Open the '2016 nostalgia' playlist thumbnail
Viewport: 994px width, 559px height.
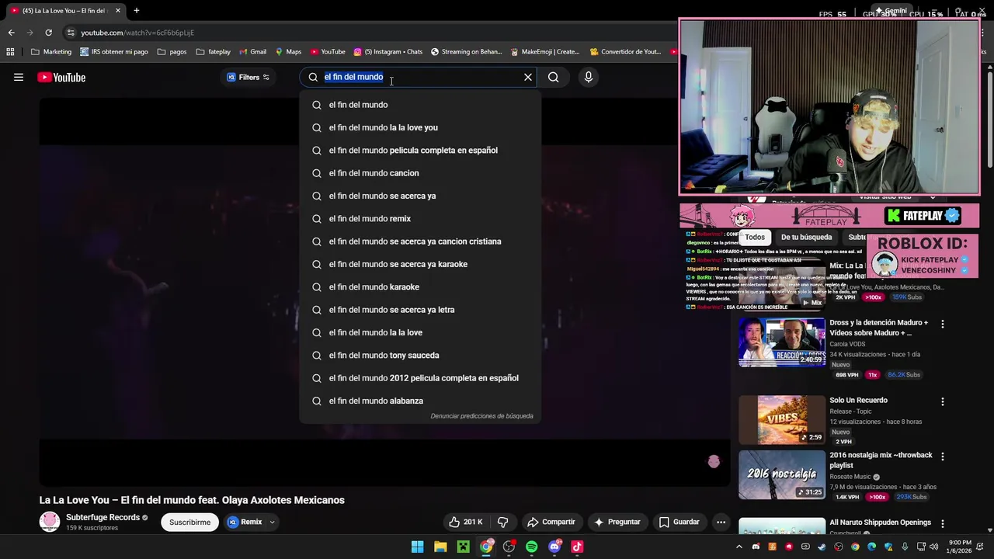pos(782,475)
